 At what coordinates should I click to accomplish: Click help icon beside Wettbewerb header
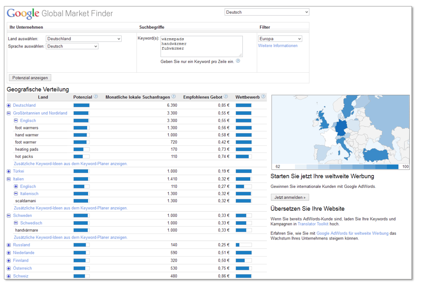tap(263, 97)
